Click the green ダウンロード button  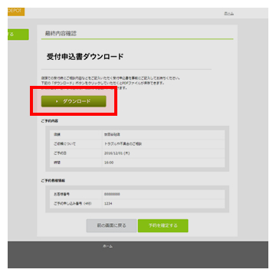click(x=74, y=101)
